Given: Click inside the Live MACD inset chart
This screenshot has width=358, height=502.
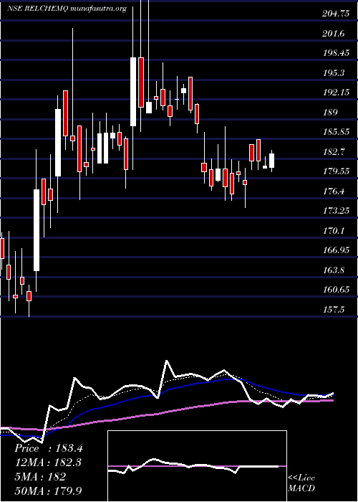Looking at the screenshot, I should click(x=197, y=466).
